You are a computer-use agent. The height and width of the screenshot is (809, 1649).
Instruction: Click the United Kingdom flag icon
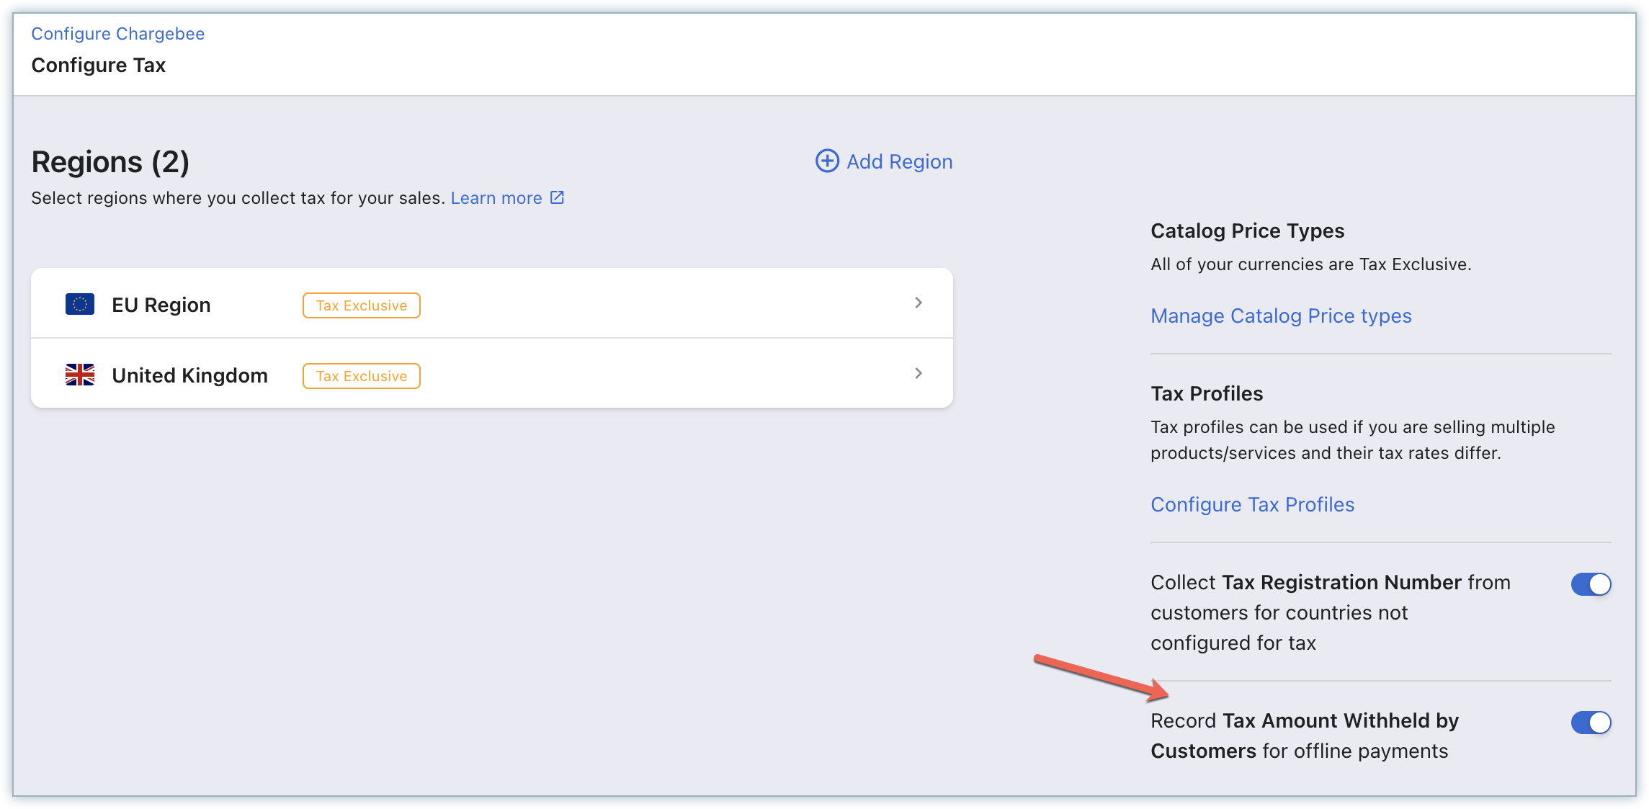pos(80,375)
